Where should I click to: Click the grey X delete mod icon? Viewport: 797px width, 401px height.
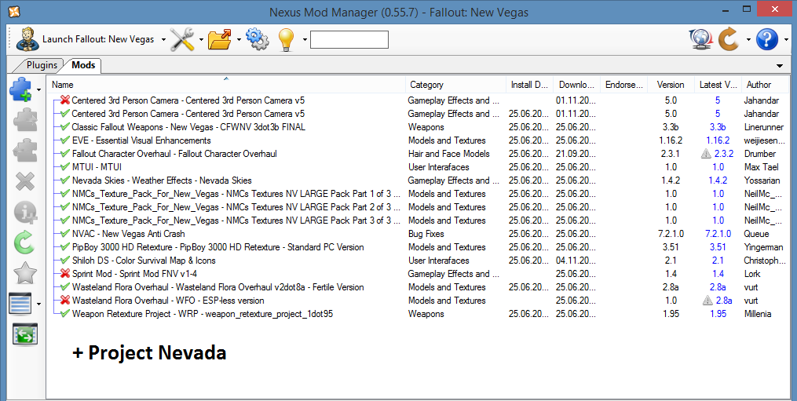(x=24, y=181)
